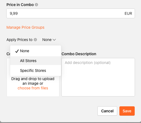Click the checkmark icon next to None option

[x=17, y=51]
